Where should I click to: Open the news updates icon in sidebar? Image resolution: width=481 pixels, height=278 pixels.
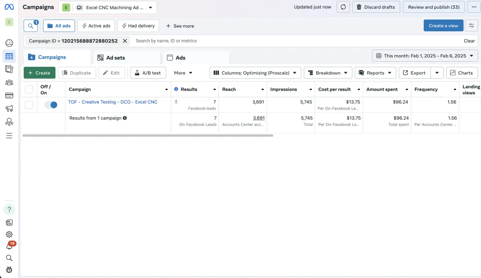coord(9,223)
